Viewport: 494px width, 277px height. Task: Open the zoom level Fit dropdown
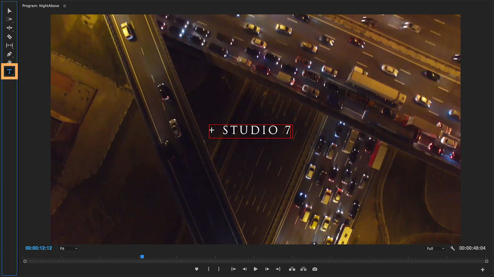tap(68, 248)
